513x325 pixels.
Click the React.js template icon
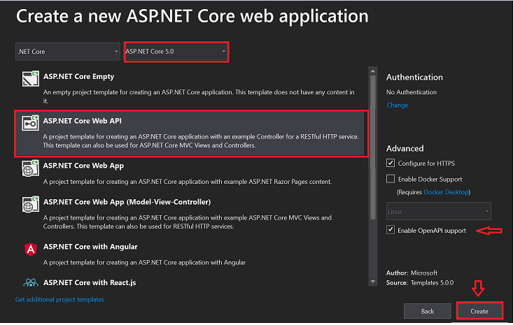point(30,282)
